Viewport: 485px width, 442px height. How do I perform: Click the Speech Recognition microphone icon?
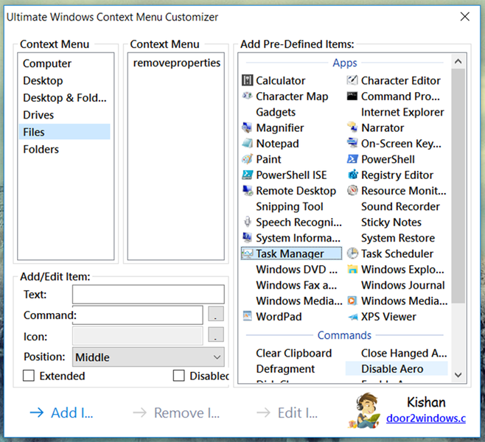pos(247,222)
